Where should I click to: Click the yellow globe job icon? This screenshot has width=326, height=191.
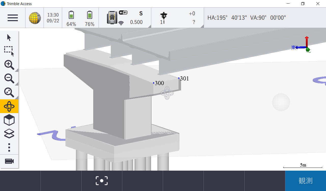pos(35,18)
